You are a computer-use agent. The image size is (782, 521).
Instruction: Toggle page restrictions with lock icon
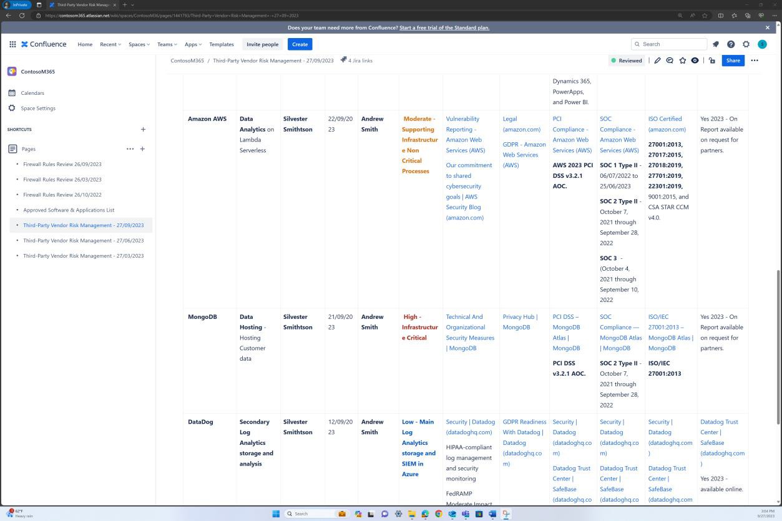tap(711, 61)
